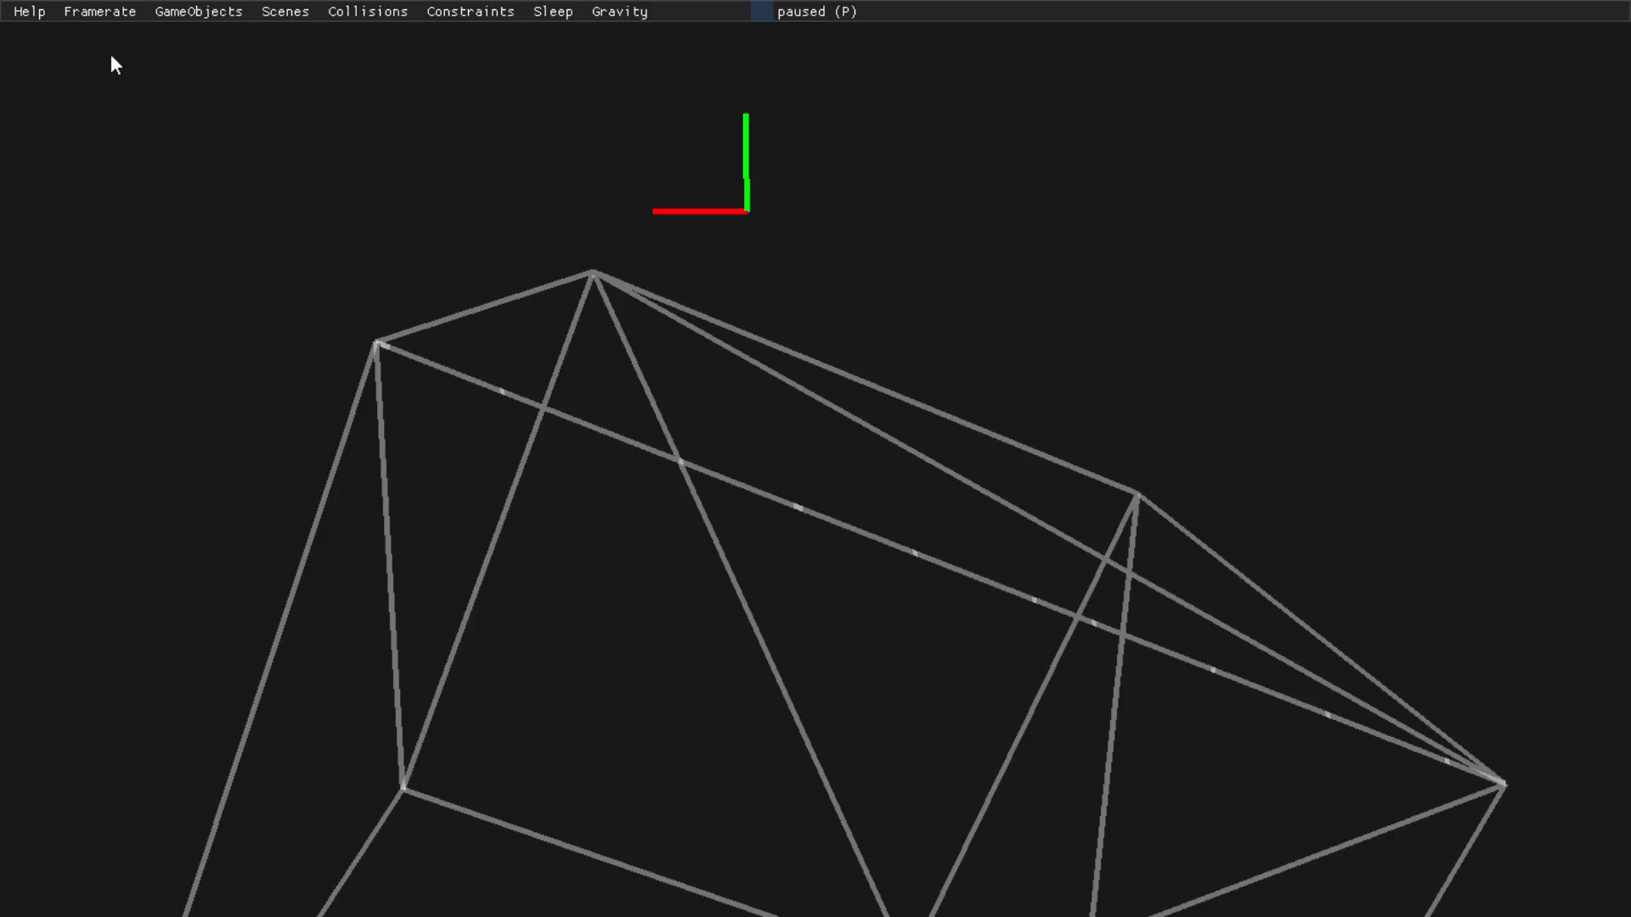Image resolution: width=1631 pixels, height=917 pixels.
Task: Open the Help menu
Action: click(x=30, y=11)
